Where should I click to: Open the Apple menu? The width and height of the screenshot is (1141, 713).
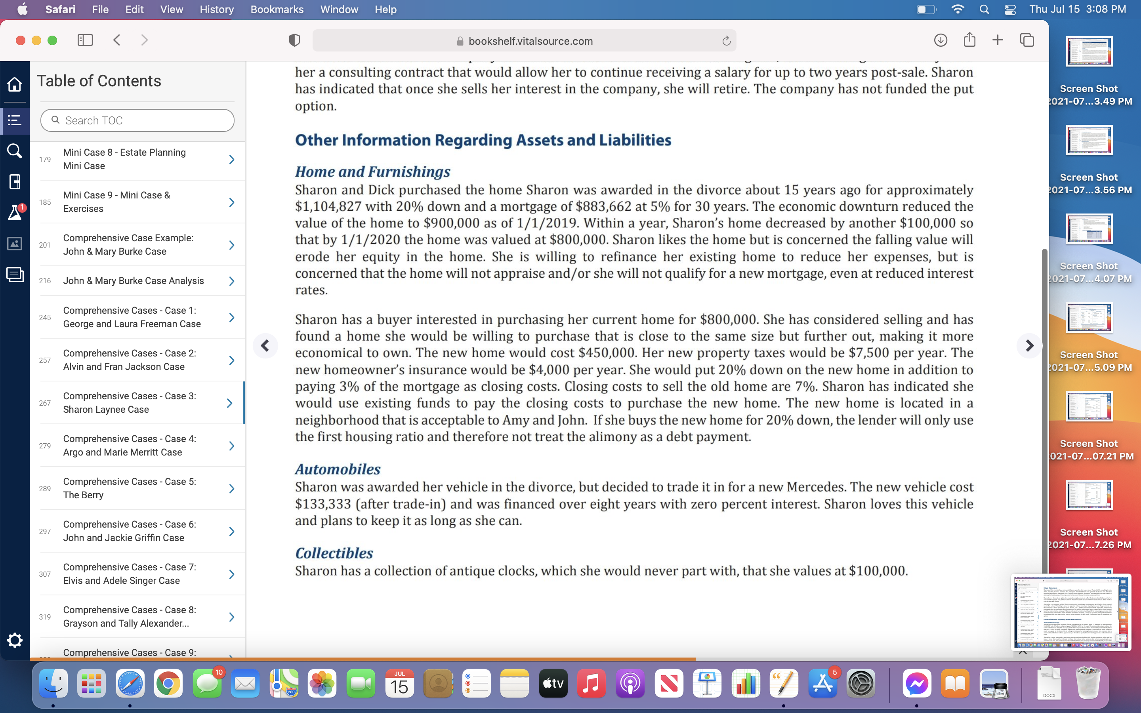coord(22,10)
